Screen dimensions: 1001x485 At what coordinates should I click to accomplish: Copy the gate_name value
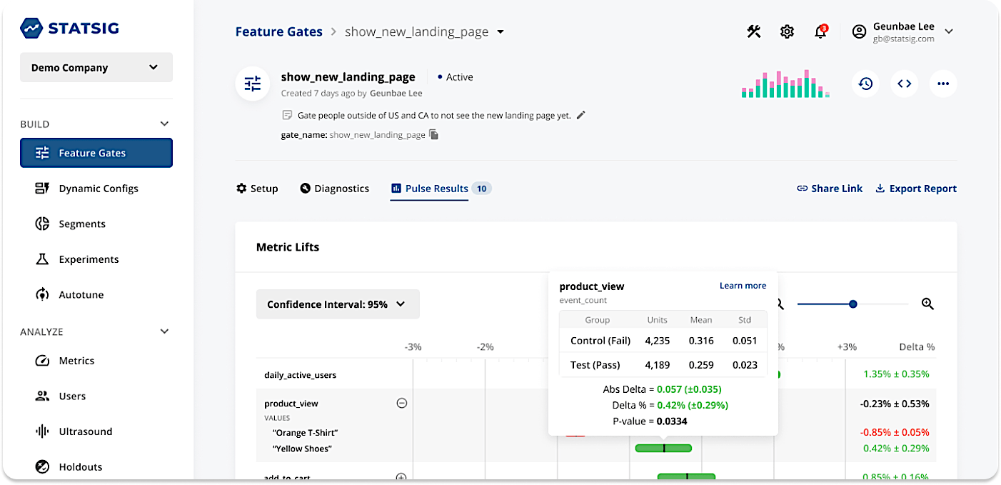click(x=433, y=134)
